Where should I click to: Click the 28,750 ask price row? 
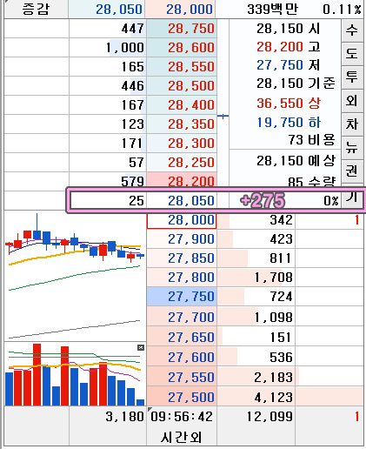coord(182,29)
